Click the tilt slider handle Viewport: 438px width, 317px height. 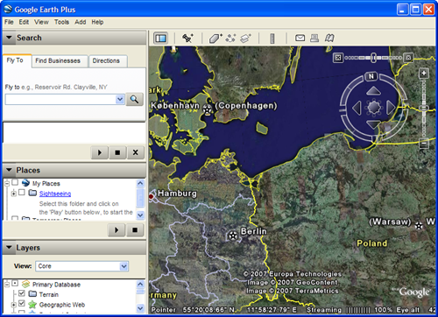(373, 58)
